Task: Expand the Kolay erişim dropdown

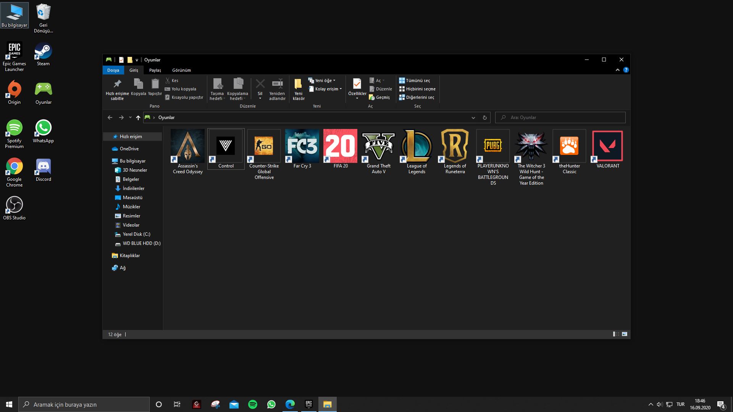Action: 325,89
